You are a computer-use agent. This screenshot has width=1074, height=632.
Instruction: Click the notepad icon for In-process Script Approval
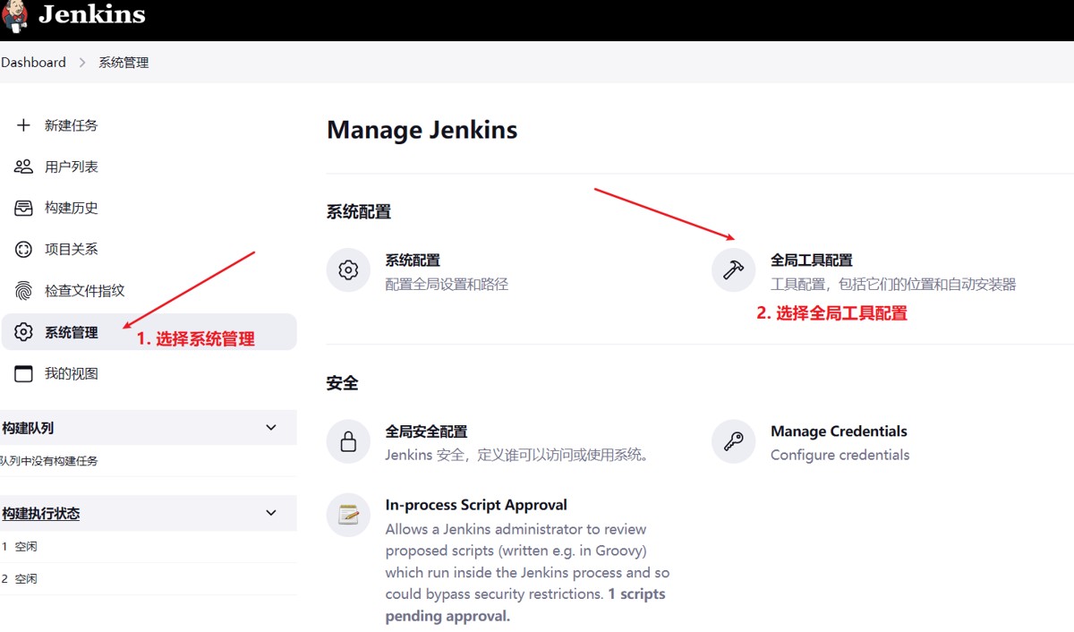[x=348, y=515]
